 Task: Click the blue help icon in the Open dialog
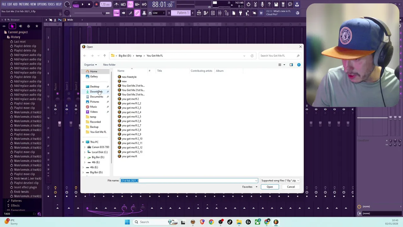[x=299, y=65]
